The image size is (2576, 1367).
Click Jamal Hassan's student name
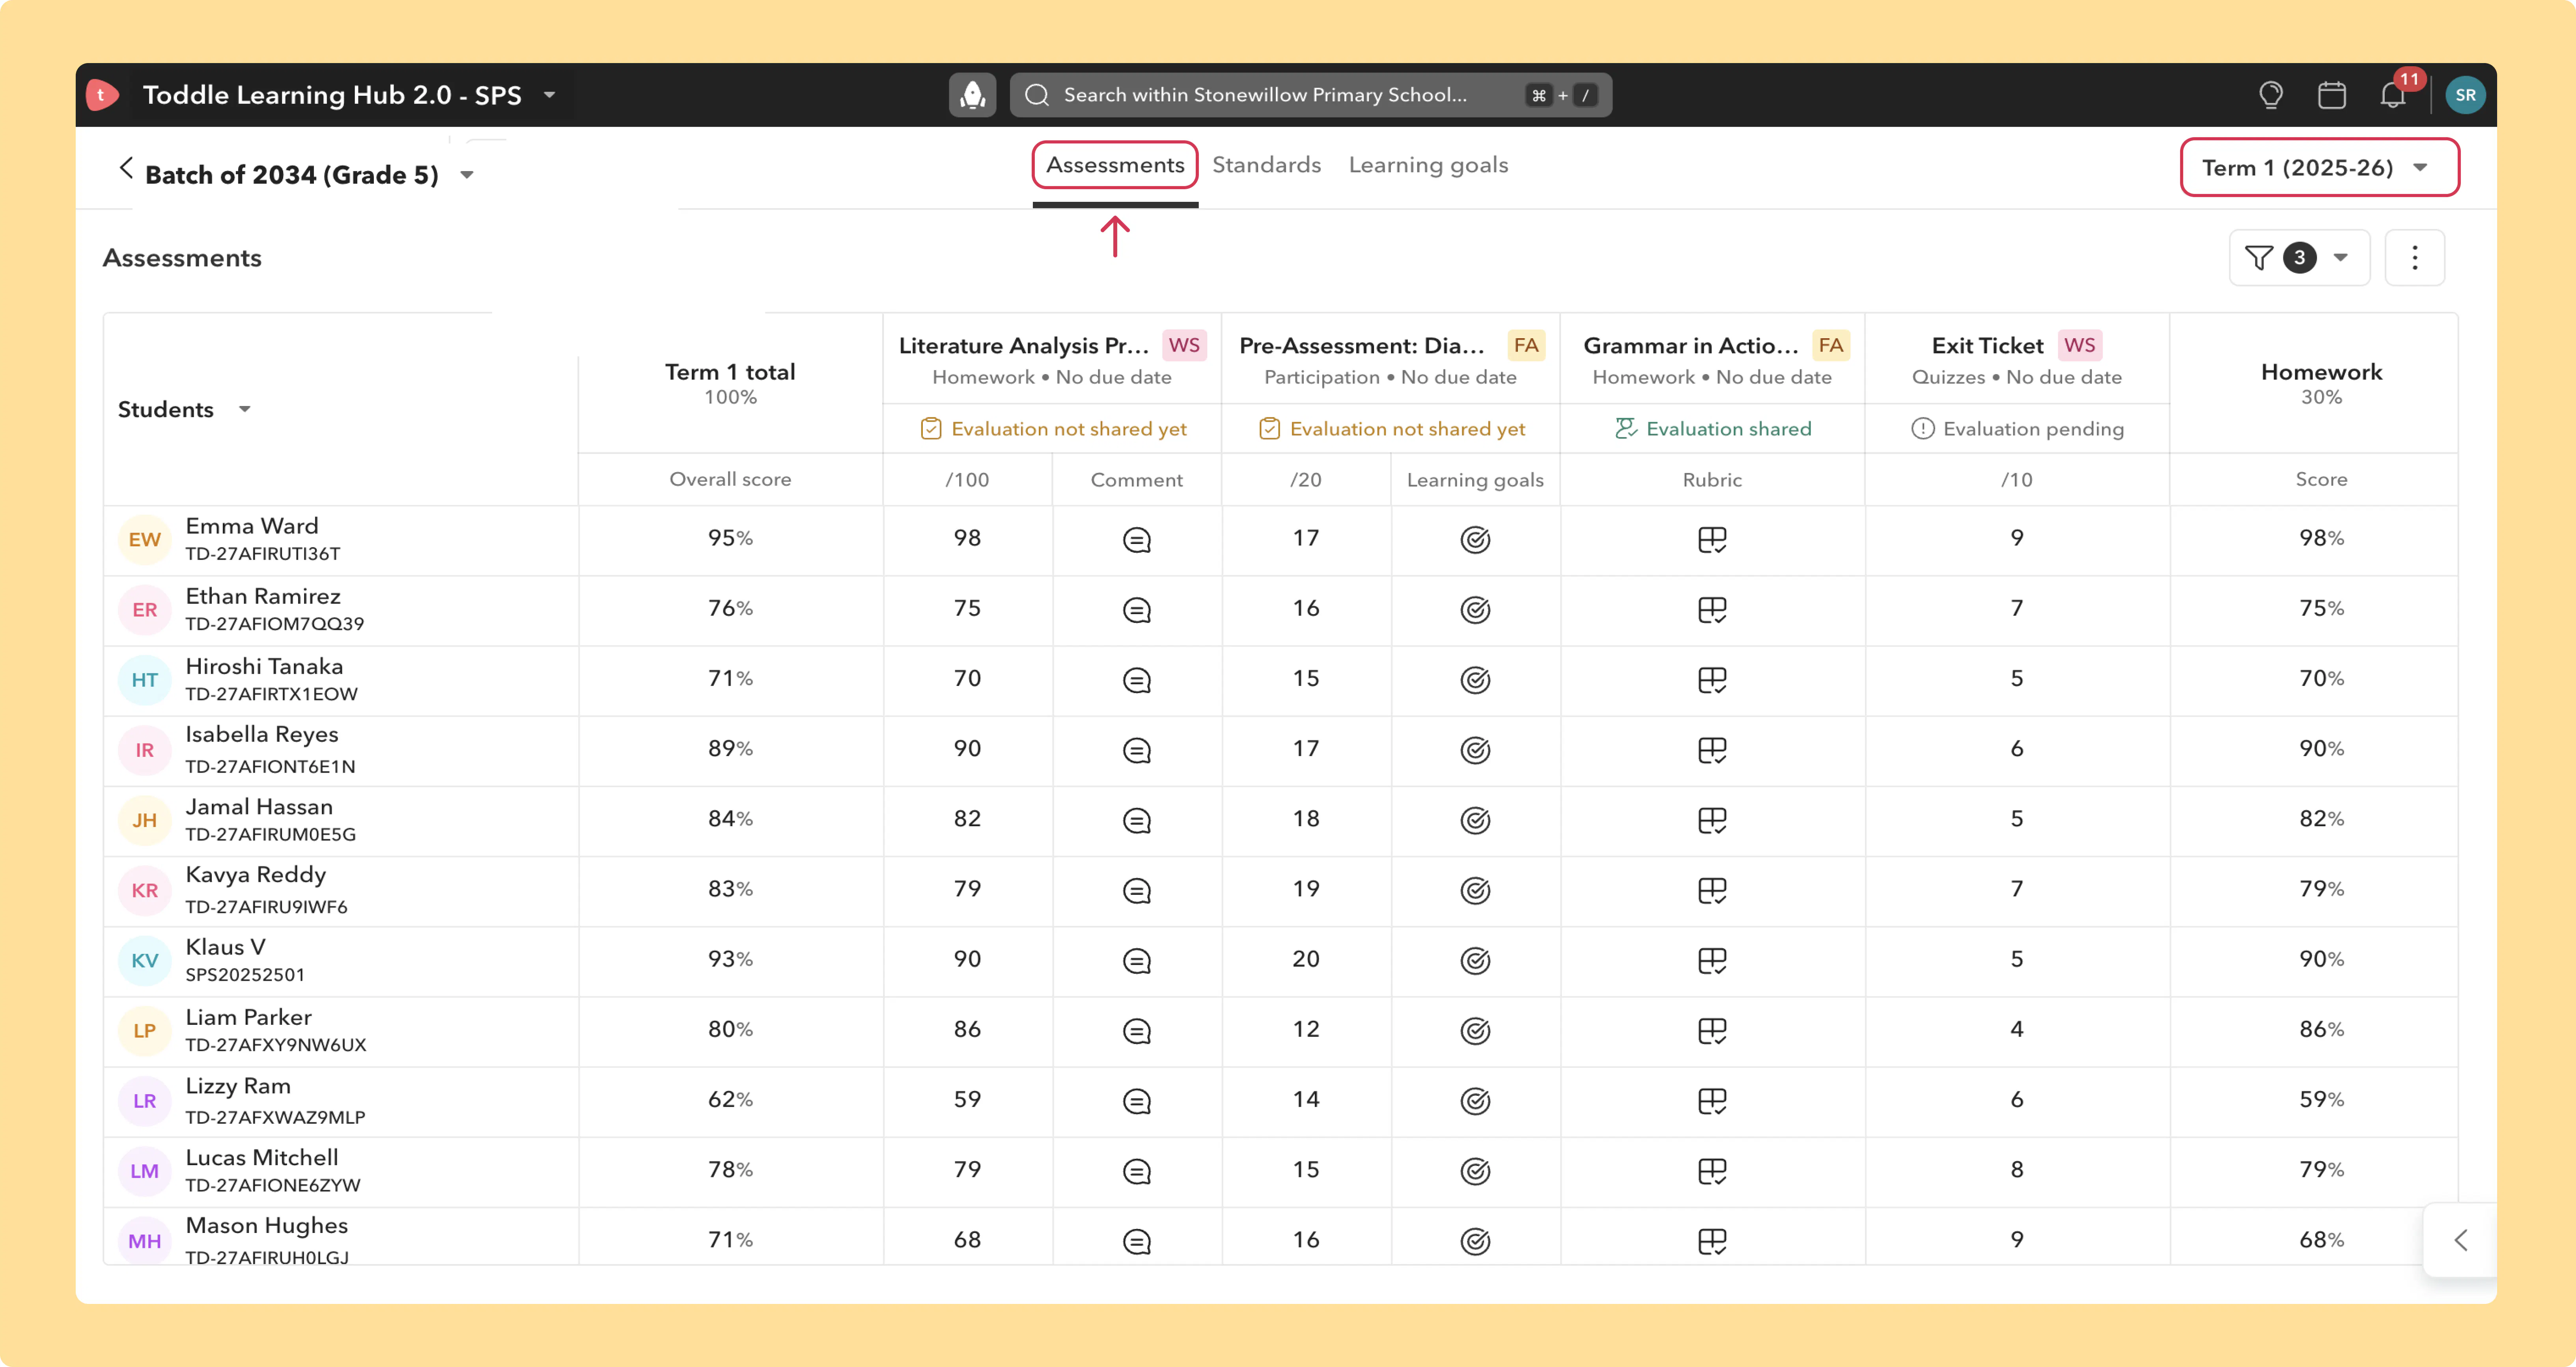tap(259, 806)
